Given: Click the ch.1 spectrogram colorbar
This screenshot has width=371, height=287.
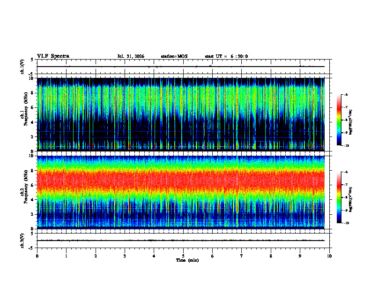Looking at the screenshot, I should 339,120.
